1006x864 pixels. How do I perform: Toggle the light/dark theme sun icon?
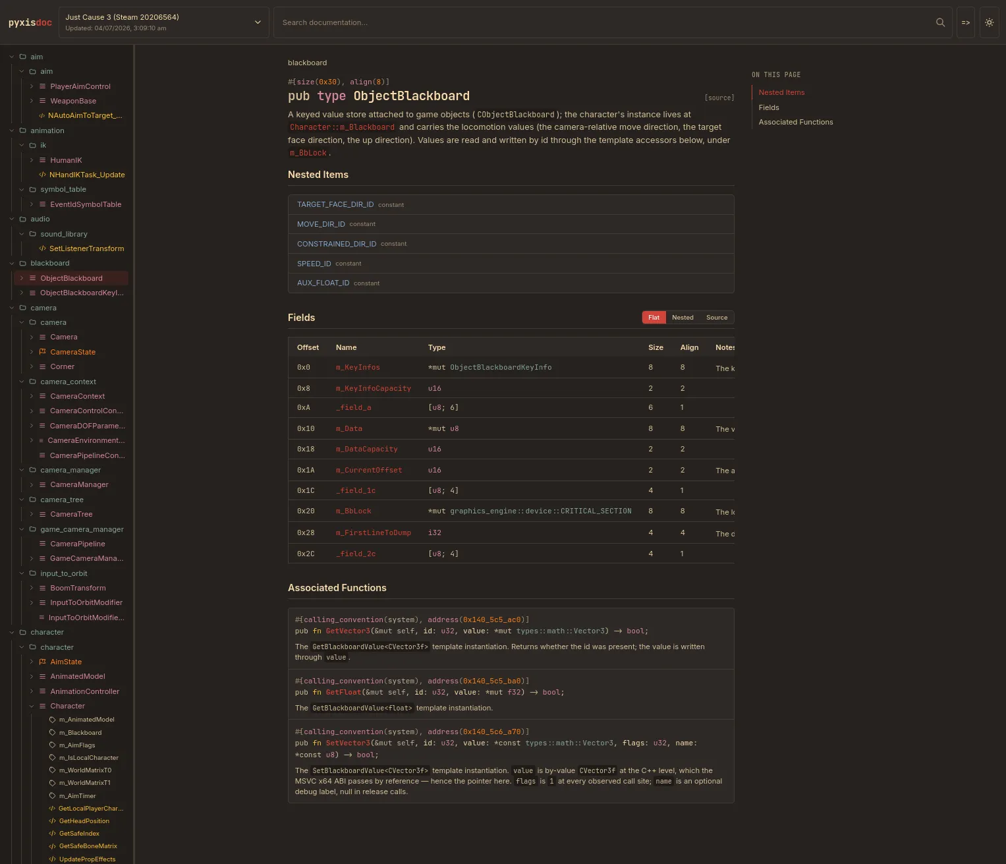[x=989, y=22]
